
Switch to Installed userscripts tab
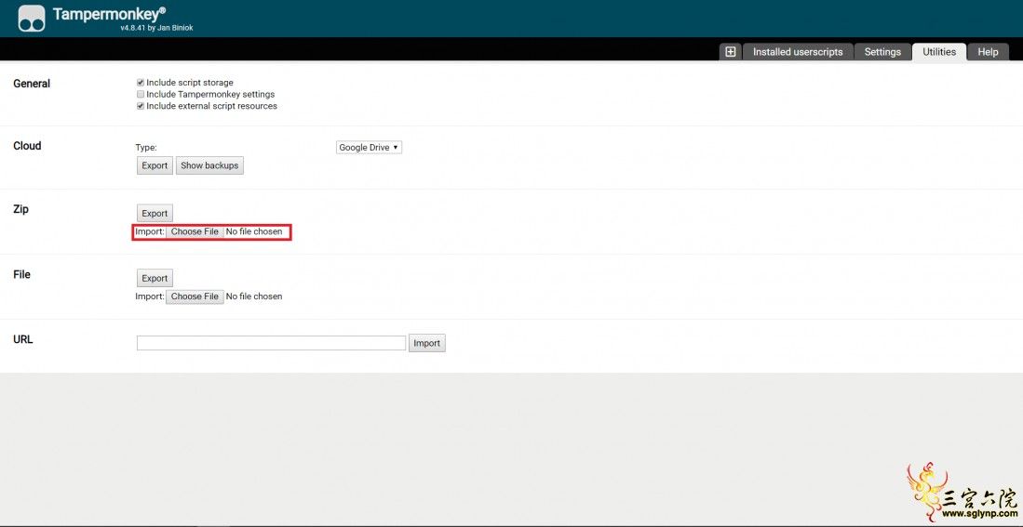798,52
